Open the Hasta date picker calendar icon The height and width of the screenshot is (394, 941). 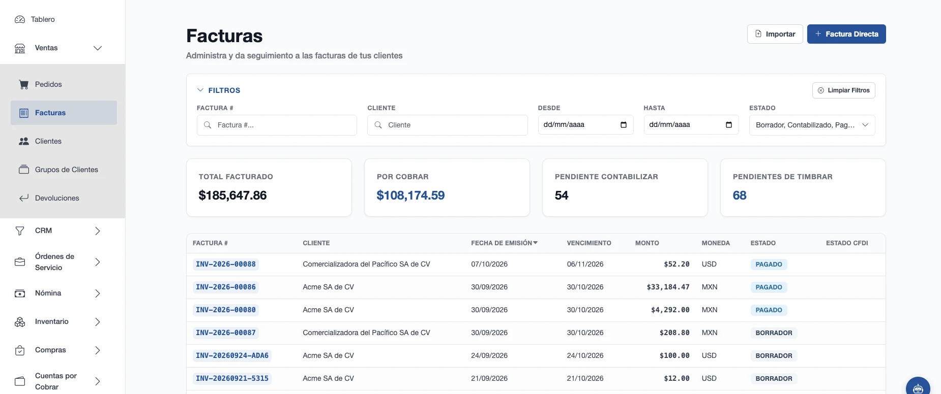pos(729,125)
